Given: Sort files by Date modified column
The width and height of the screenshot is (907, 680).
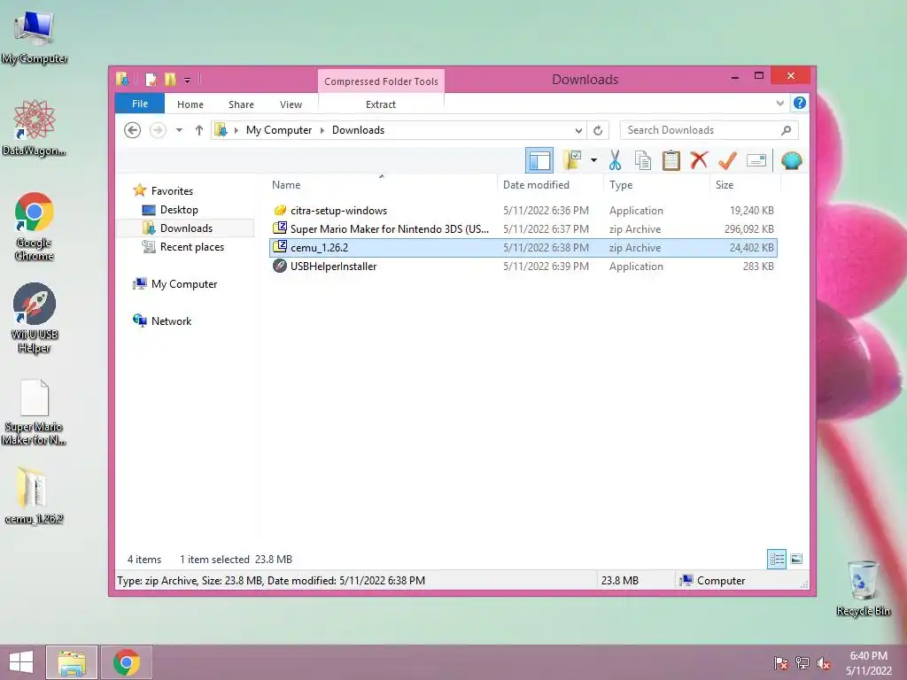Looking at the screenshot, I should point(549,184).
